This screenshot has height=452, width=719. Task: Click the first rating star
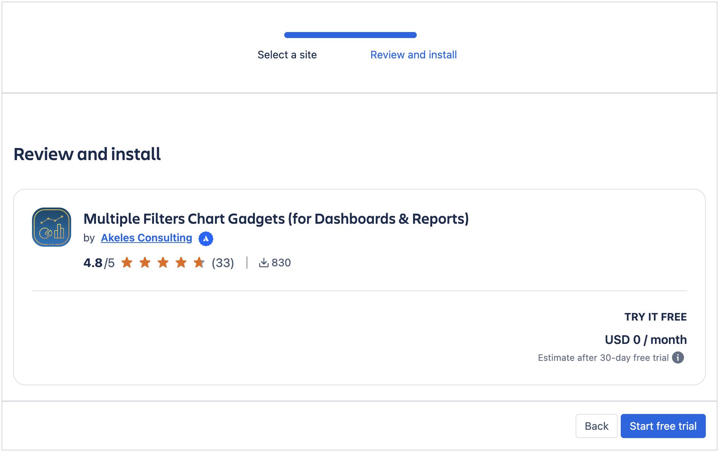pyautogui.click(x=127, y=262)
